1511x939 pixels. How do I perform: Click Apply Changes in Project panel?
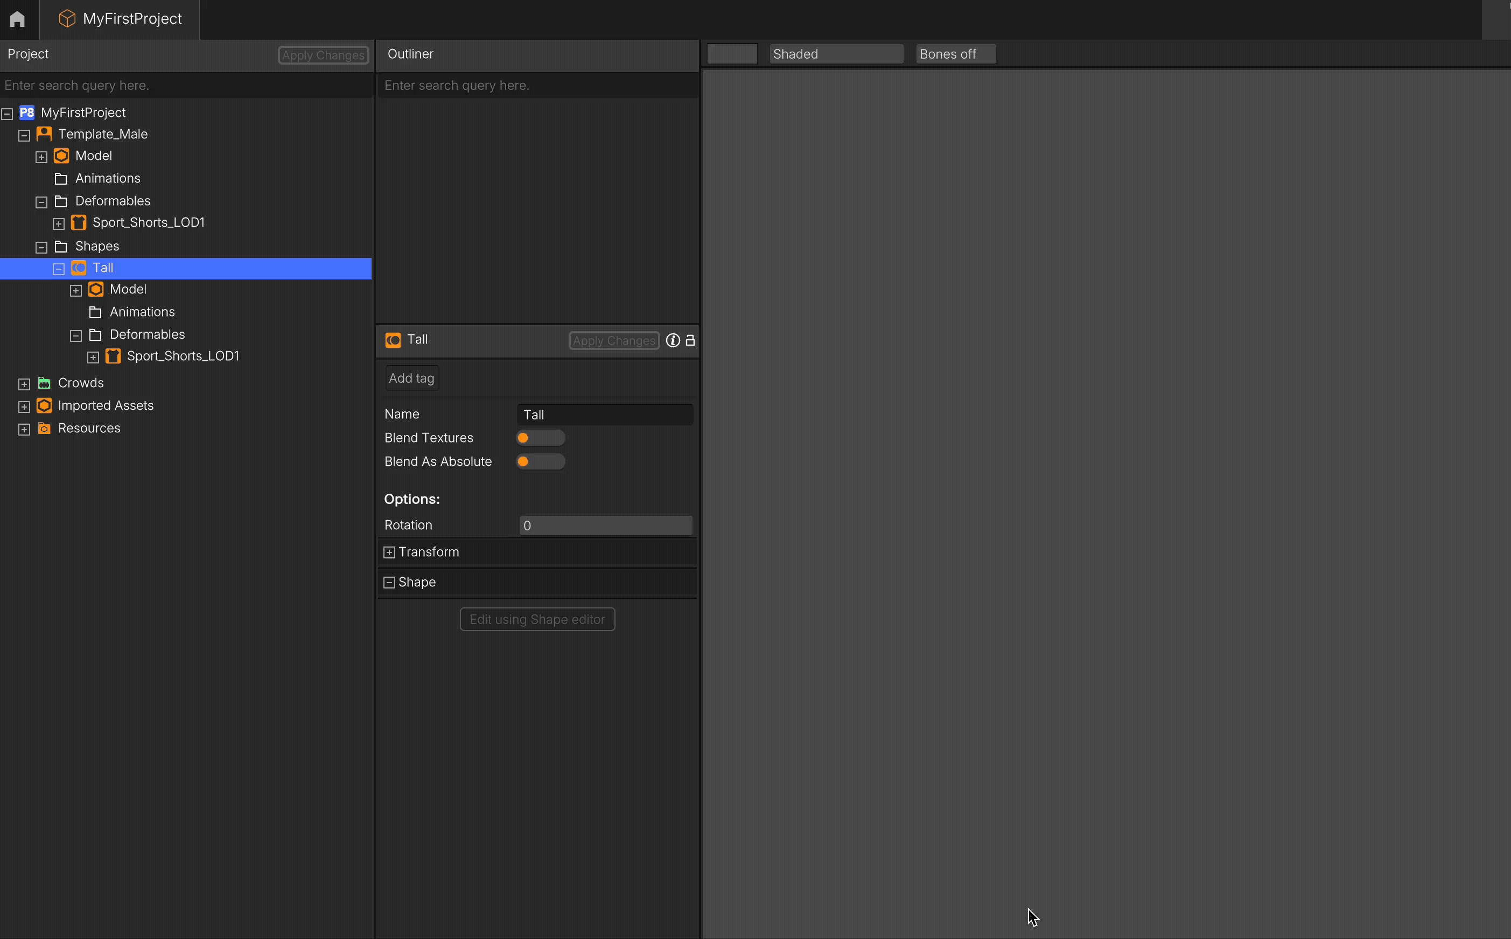click(323, 55)
